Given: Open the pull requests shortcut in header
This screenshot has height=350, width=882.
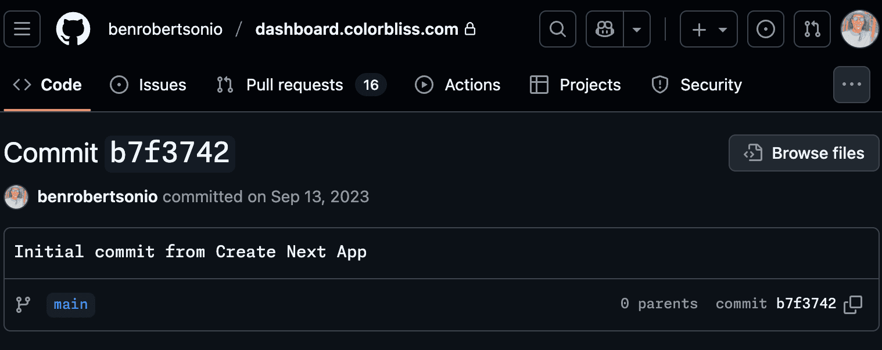Looking at the screenshot, I should point(812,29).
